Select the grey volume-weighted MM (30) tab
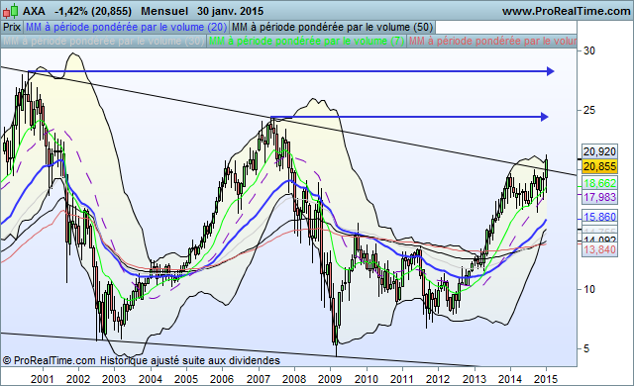 103,42
